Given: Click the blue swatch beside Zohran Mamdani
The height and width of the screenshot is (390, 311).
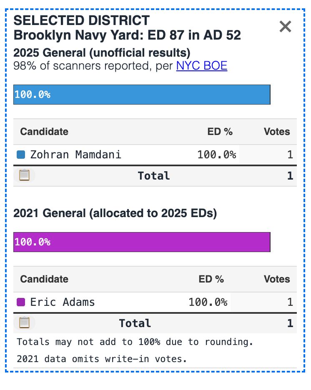Looking at the screenshot, I should coord(21,155).
